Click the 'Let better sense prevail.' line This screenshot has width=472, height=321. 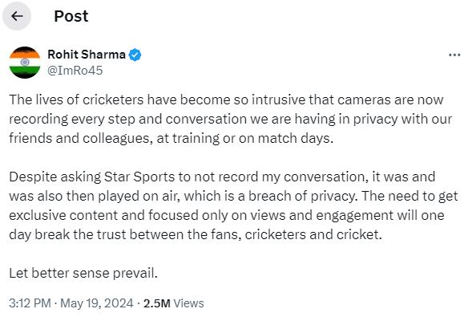83,273
